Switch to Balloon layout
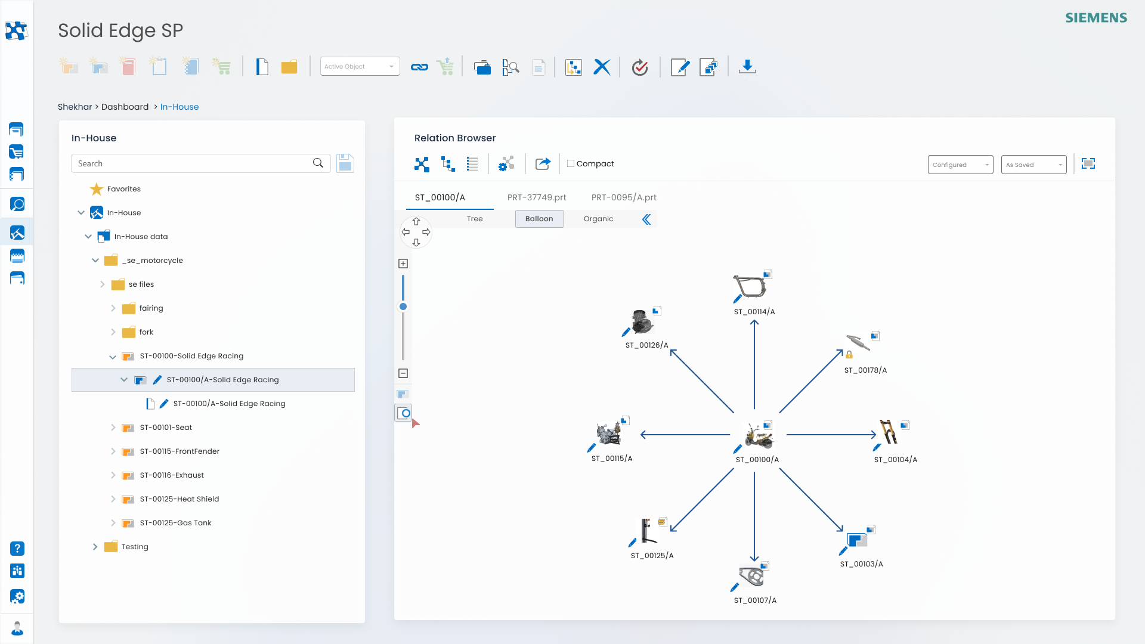The image size is (1145, 644). coord(539,219)
